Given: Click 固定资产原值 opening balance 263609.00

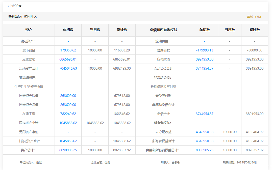Looking at the screenshot, I should (68, 96).
